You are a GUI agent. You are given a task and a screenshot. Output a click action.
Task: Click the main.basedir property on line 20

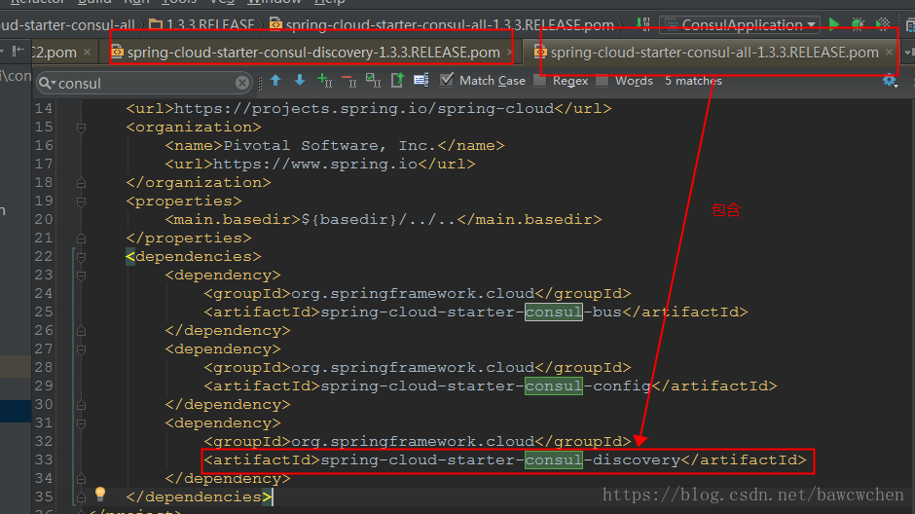pyautogui.click(x=384, y=219)
